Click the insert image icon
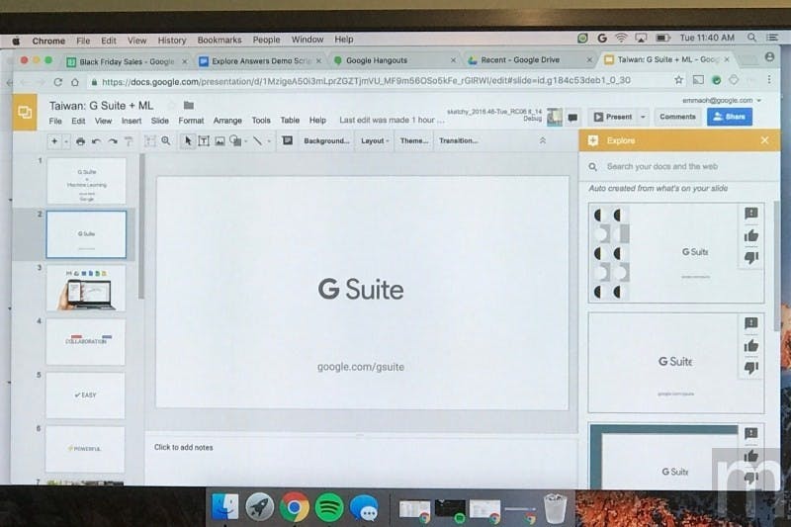 (x=220, y=141)
